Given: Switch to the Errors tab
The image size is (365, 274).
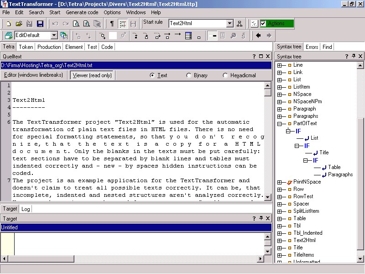Looking at the screenshot, I should tap(312, 47).
